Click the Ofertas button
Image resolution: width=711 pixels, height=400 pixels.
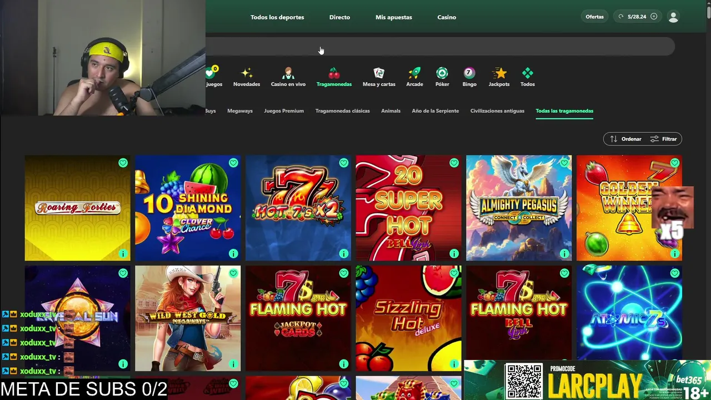(x=594, y=17)
